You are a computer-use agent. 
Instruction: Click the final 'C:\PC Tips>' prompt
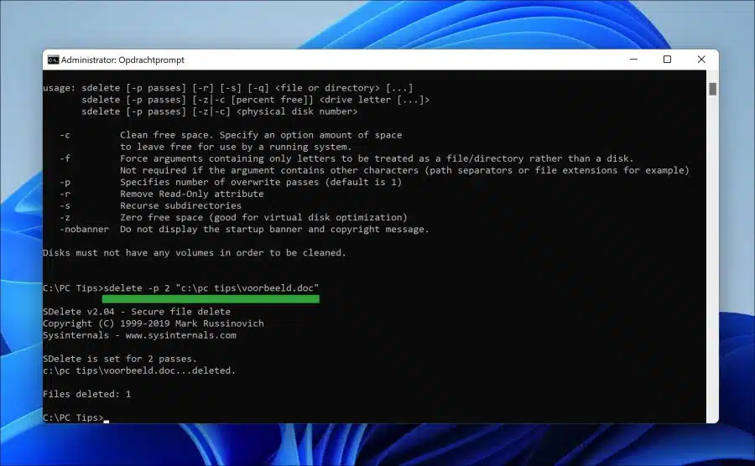pyautogui.click(x=73, y=417)
